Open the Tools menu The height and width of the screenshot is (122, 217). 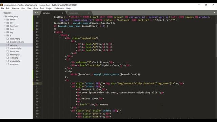click(x=42, y=8)
